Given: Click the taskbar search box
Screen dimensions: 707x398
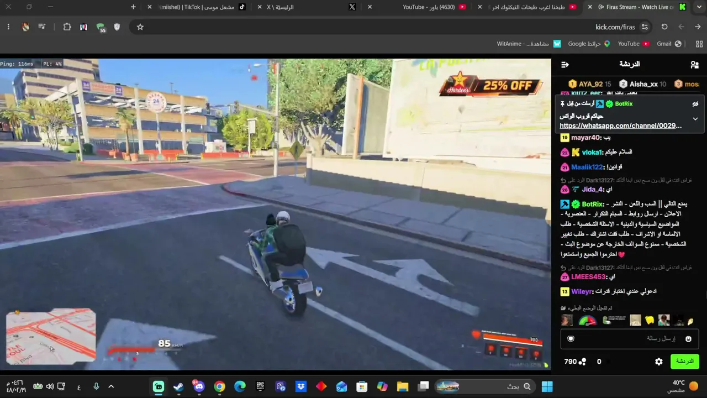Looking at the screenshot, I should [x=485, y=386].
